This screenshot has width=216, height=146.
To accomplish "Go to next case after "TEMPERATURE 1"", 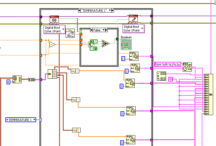I will coord(113,10).
